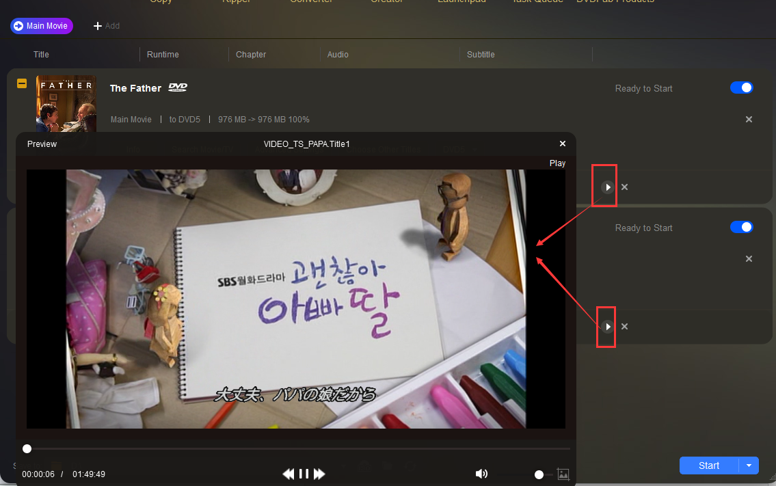
Task: Remove The Father task using the X beside 976 MB
Action: [x=749, y=119]
